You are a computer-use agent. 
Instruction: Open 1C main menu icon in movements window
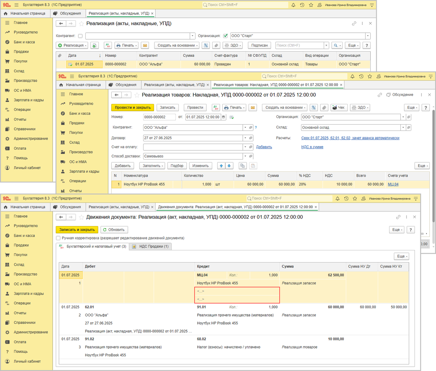coord(7,198)
